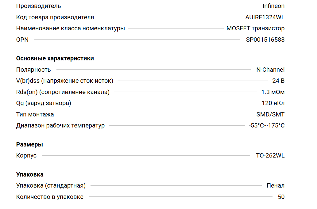Viewport: 317px width, 209px height.
Task: Click the quantity value 50
Action: coord(281,197)
